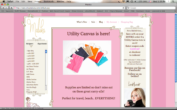The height and width of the screenshot is (110, 177).
Task: Select designer American Retro
Action: (32, 85)
